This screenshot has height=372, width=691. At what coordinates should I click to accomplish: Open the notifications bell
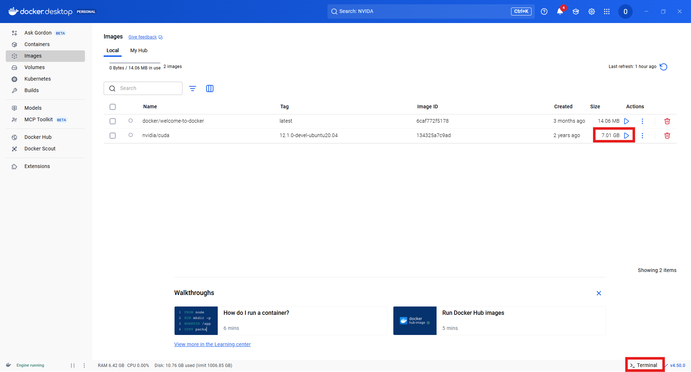tap(560, 12)
